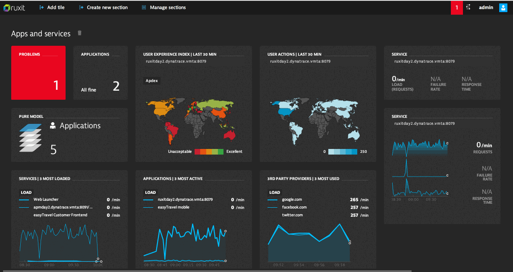The height and width of the screenshot is (272, 513).
Task: Select google.com in 3rd party providers
Action: [292, 199]
